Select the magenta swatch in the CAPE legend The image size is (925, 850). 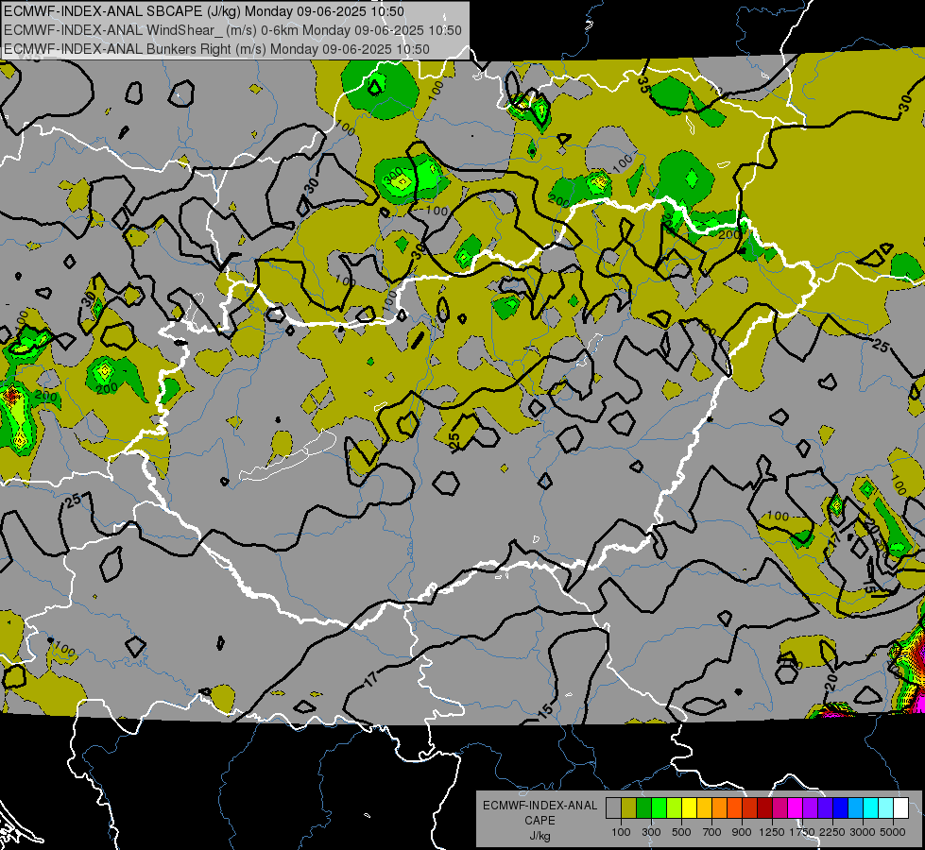pyautogui.click(x=796, y=807)
